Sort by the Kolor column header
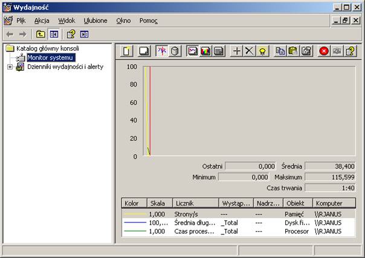This screenshot has width=365, height=258. click(x=134, y=203)
